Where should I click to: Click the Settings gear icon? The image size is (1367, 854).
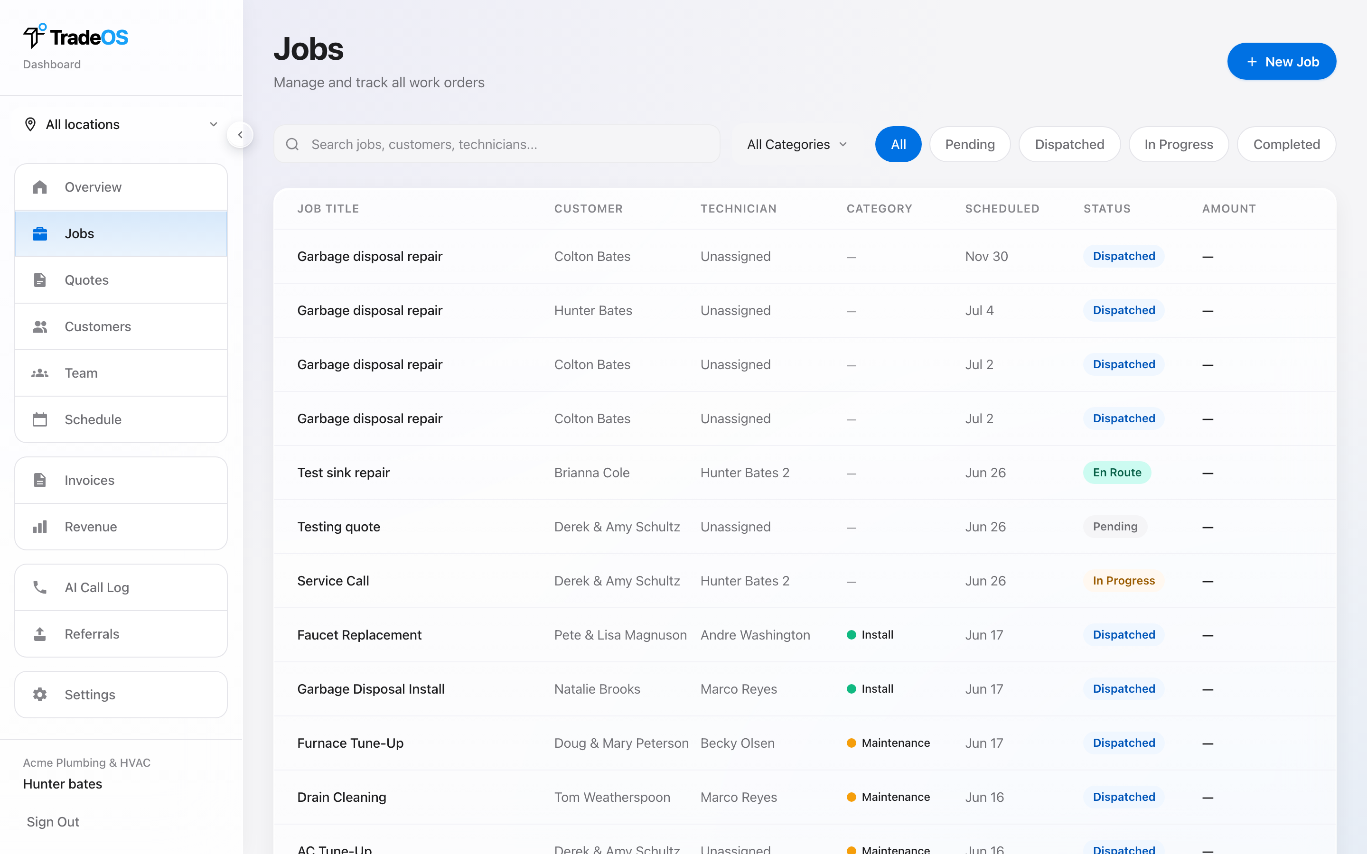(x=39, y=694)
